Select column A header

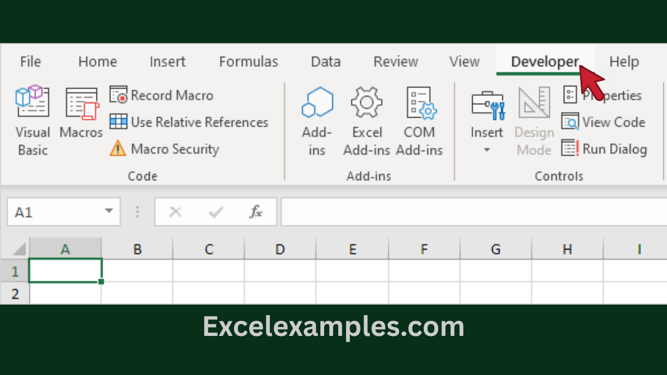[x=65, y=249]
